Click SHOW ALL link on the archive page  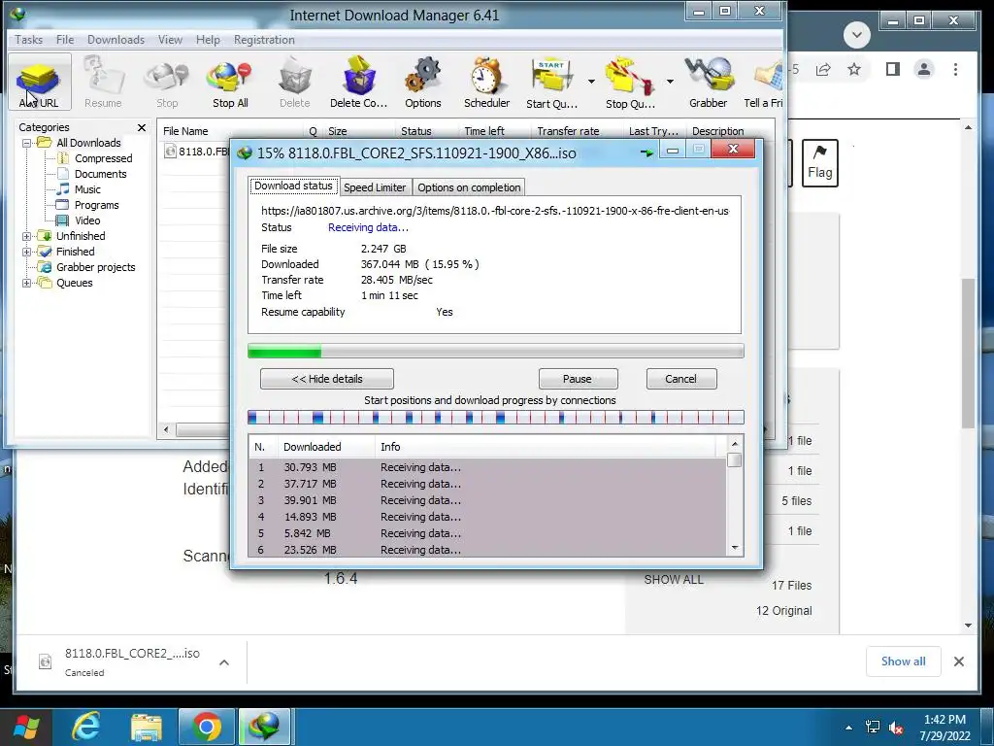pos(674,580)
